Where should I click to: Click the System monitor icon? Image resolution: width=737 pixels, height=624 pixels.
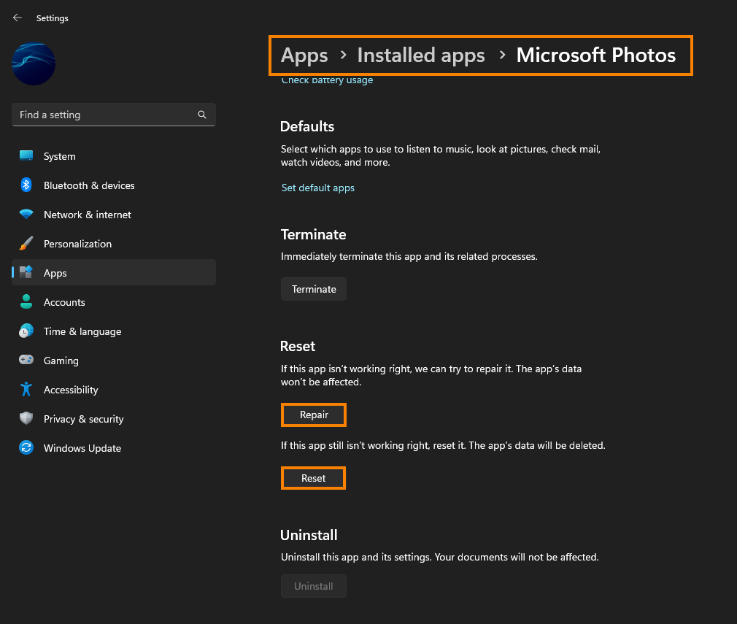pos(26,155)
